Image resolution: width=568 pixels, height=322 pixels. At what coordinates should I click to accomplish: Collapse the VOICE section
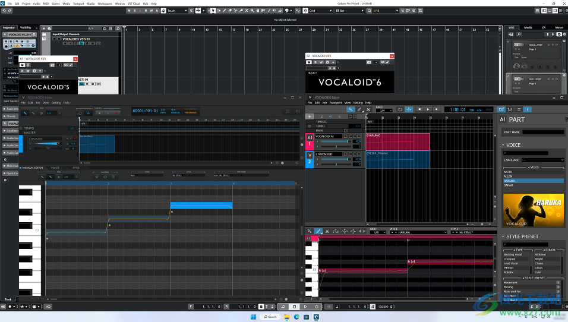(503, 145)
